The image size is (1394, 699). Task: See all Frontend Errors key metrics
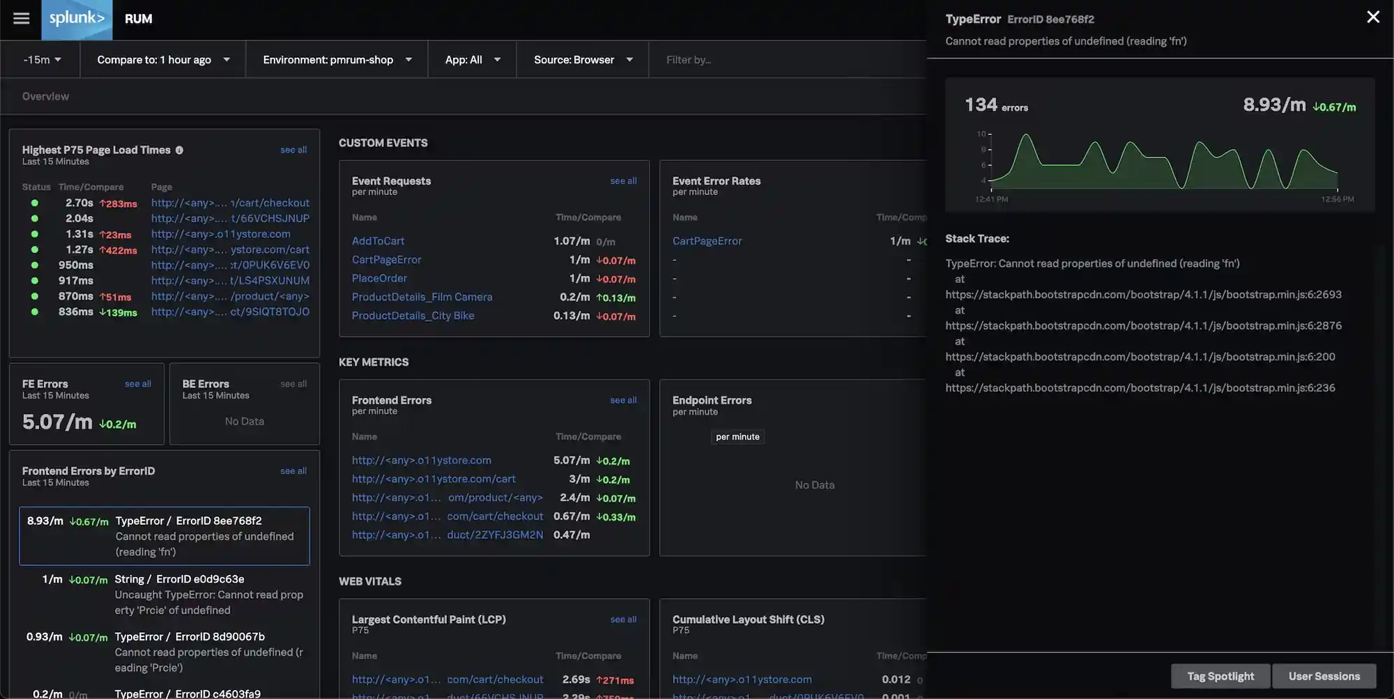point(623,401)
